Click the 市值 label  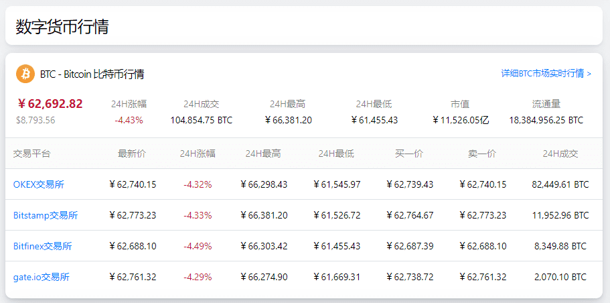[460, 104]
